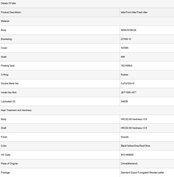Select the "Product Describiton:" label cell
Viewport: 174px width, 177px height.
(11, 12)
